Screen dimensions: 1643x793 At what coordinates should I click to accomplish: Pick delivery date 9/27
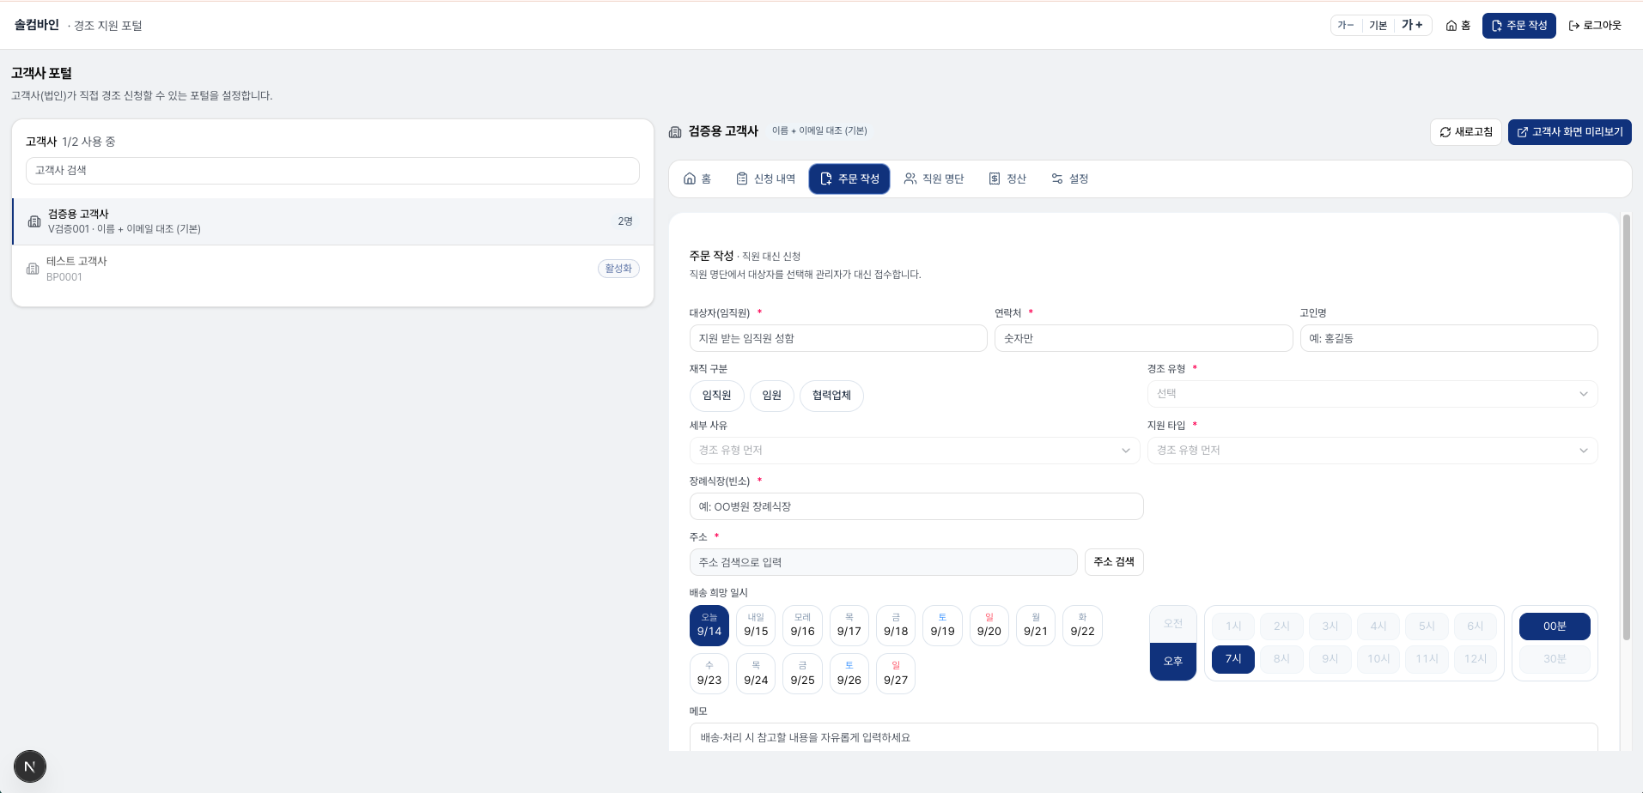click(896, 674)
